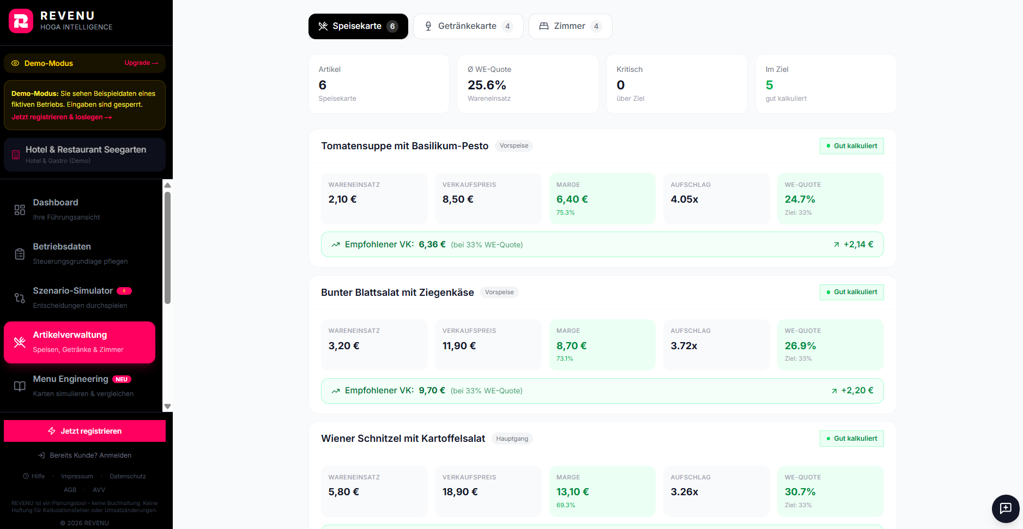The height and width of the screenshot is (529, 1023).
Task: Open the Datenschutz footer link
Action: [128, 476]
